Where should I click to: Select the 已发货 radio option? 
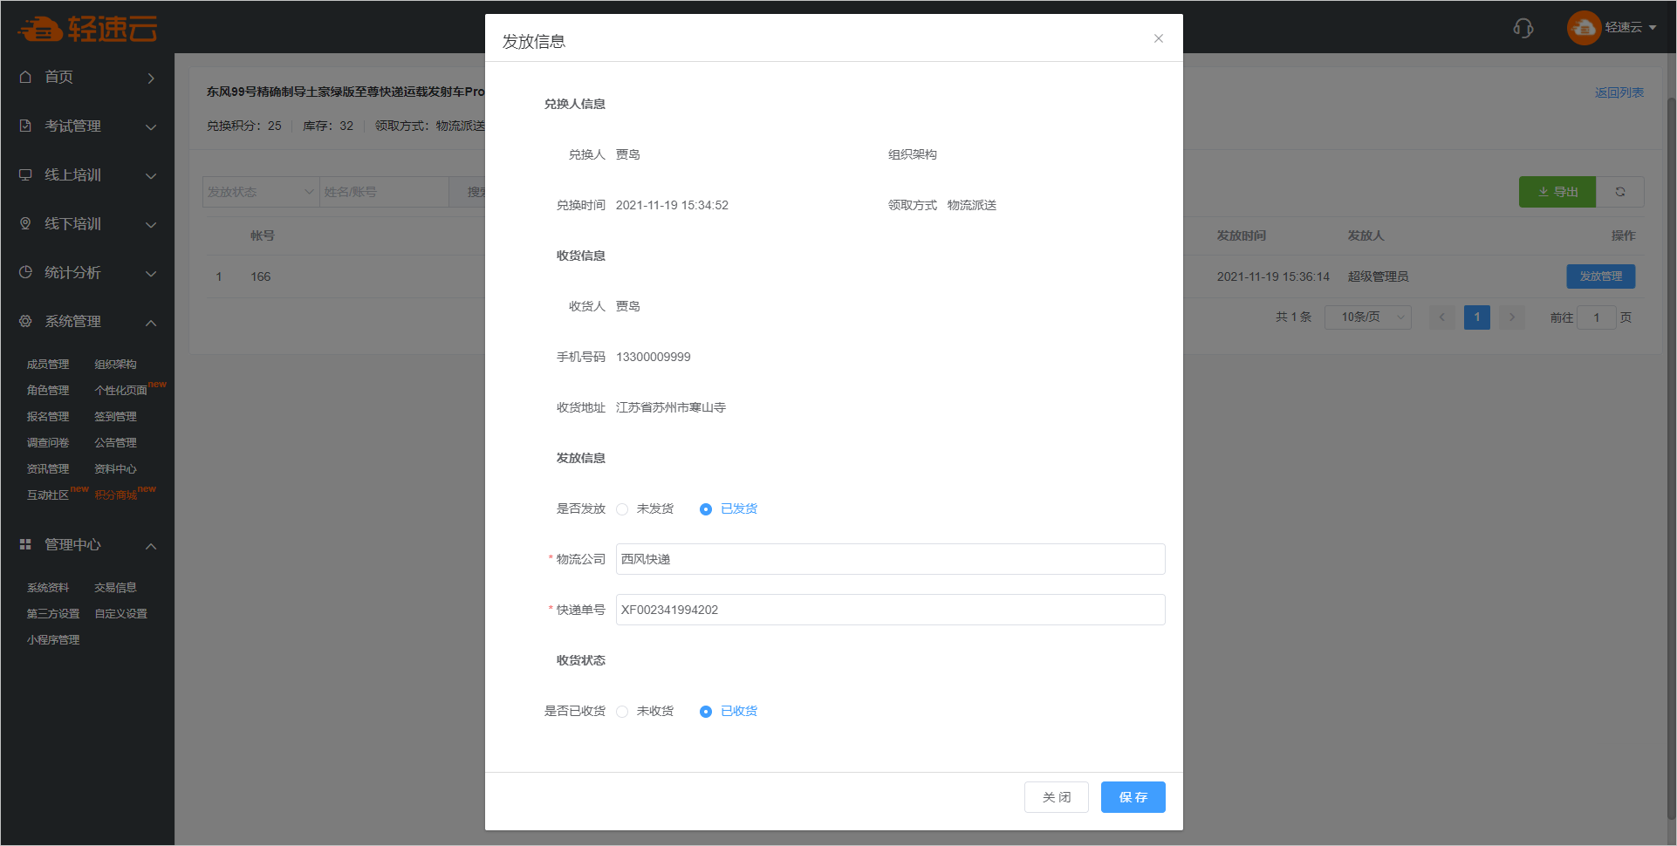tap(706, 509)
